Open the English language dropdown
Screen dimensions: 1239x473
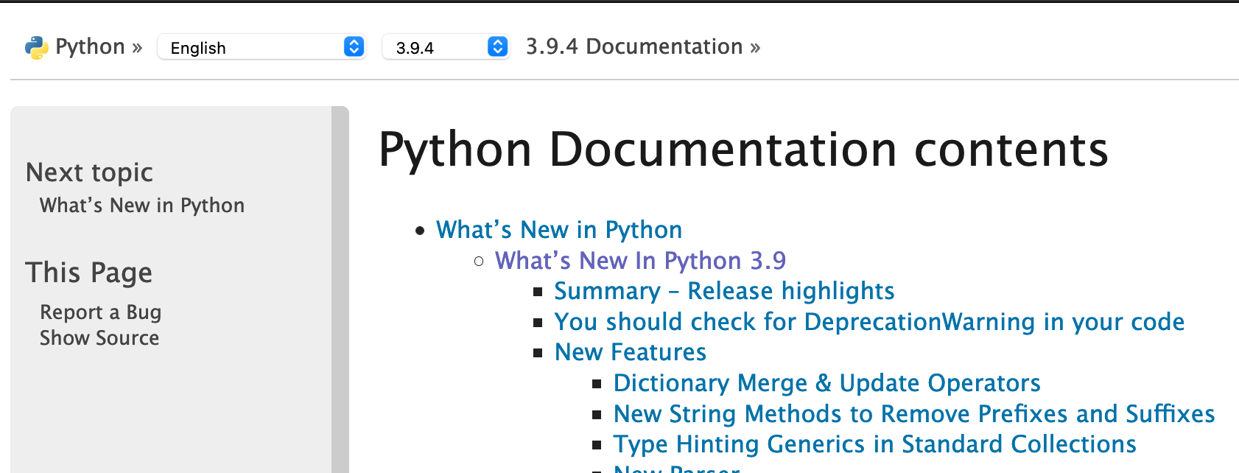262,47
